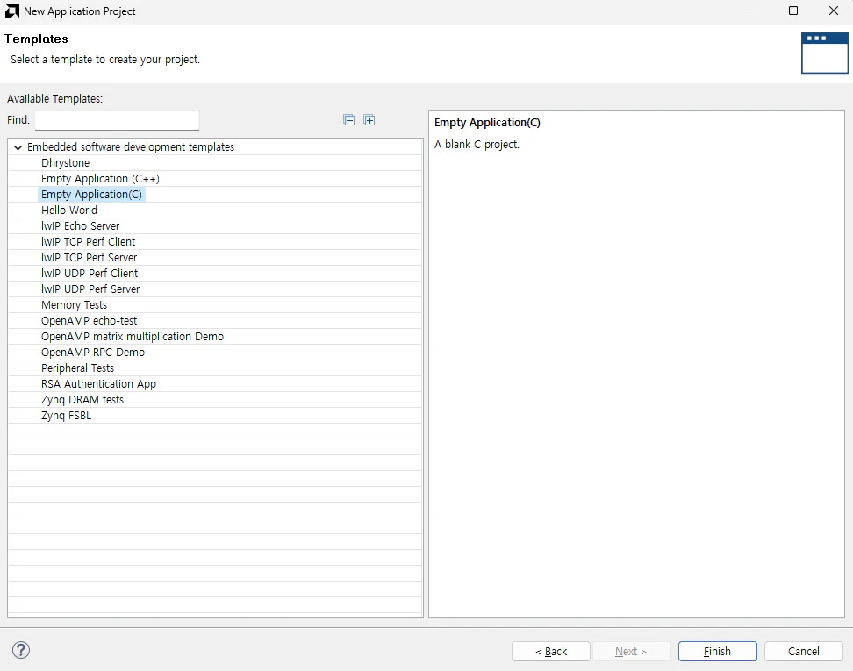Click the Vitis icon in the title bar
The width and height of the screenshot is (853, 671).
click(11, 11)
